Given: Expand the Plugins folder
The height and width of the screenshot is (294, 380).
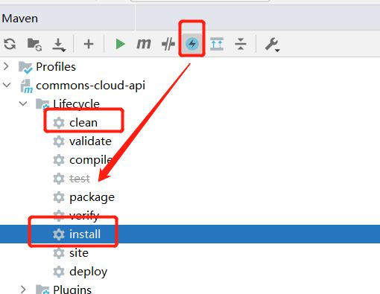Looking at the screenshot, I should pos(23,290).
